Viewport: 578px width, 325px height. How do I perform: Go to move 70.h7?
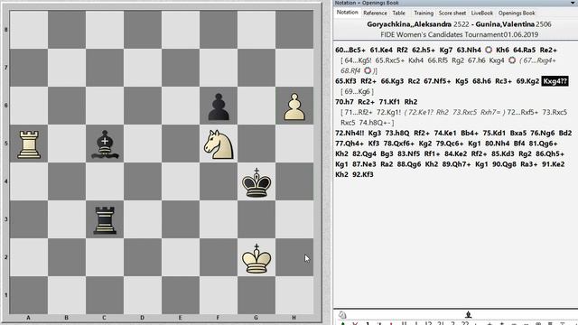[x=344, y=102]
